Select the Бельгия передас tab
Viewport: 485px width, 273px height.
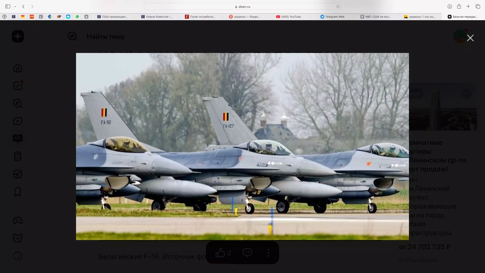(463, 17)
